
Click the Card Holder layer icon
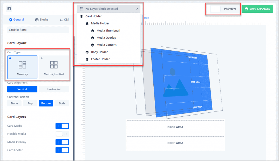(81, 16)
